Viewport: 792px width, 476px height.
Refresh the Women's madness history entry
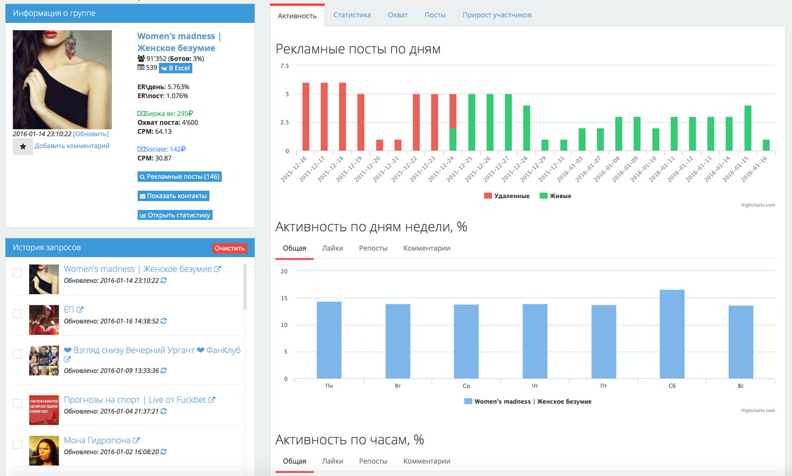point(164,281)
